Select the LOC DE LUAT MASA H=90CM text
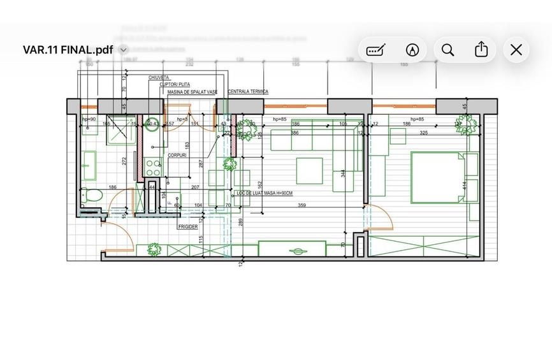Viewport: 552px width, 359px height. [x=265, y=193]
